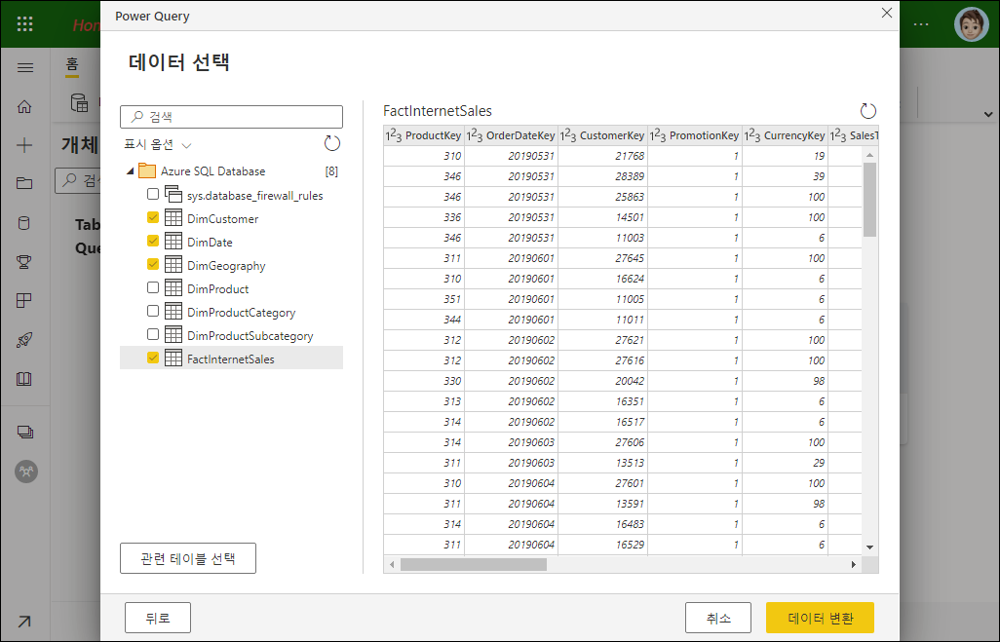
Task: Click the diagonal arrow icon at sidebar bottom
Action: [24, 622]
